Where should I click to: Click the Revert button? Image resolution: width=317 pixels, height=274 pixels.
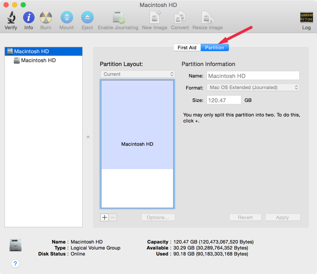click(x=245, y=217)
